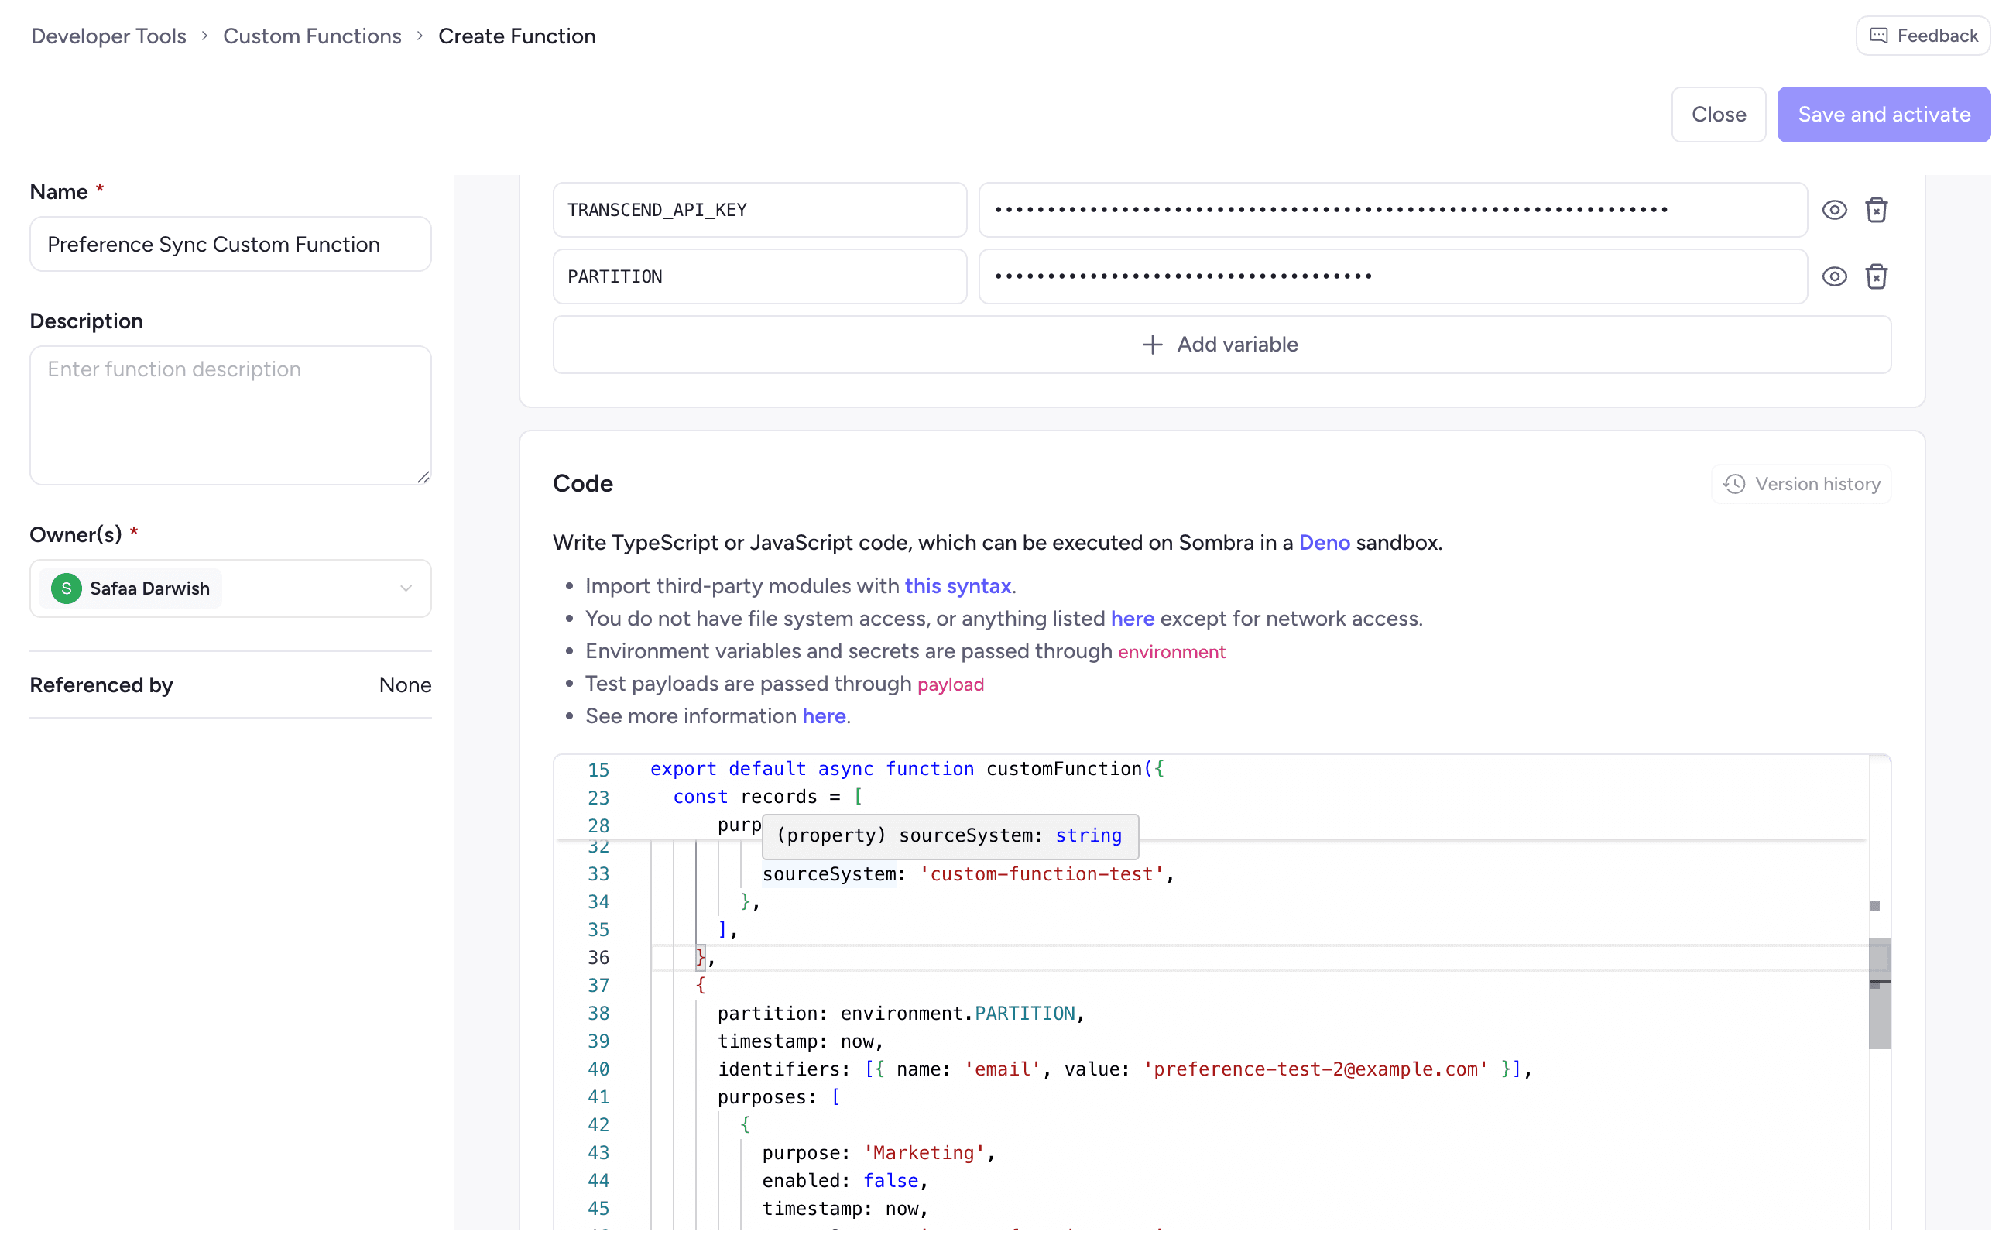Viewport: 2016px width, 1242px height.
Task: Click the Feedback chat icon
Action: pos(1878,36)
